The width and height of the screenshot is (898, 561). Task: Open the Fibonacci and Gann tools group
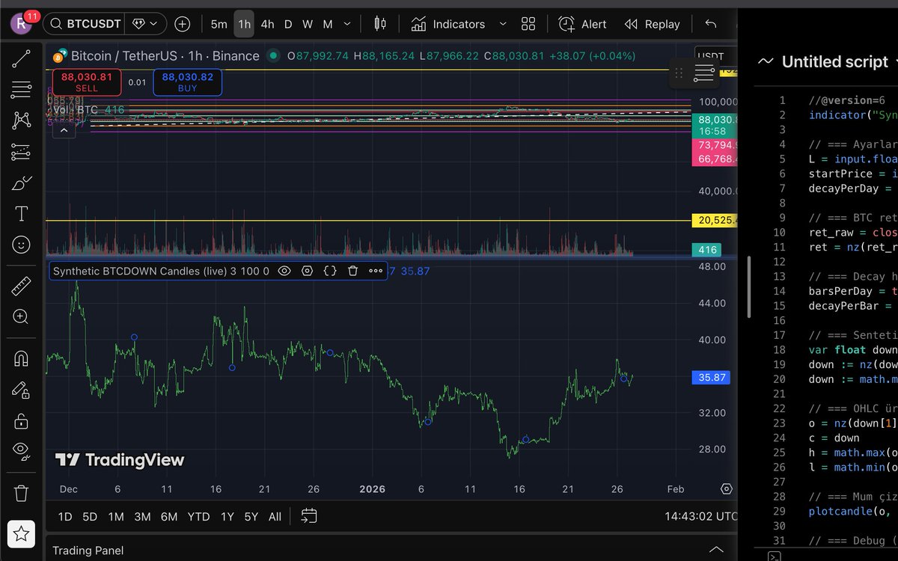[x=21, y=90]
